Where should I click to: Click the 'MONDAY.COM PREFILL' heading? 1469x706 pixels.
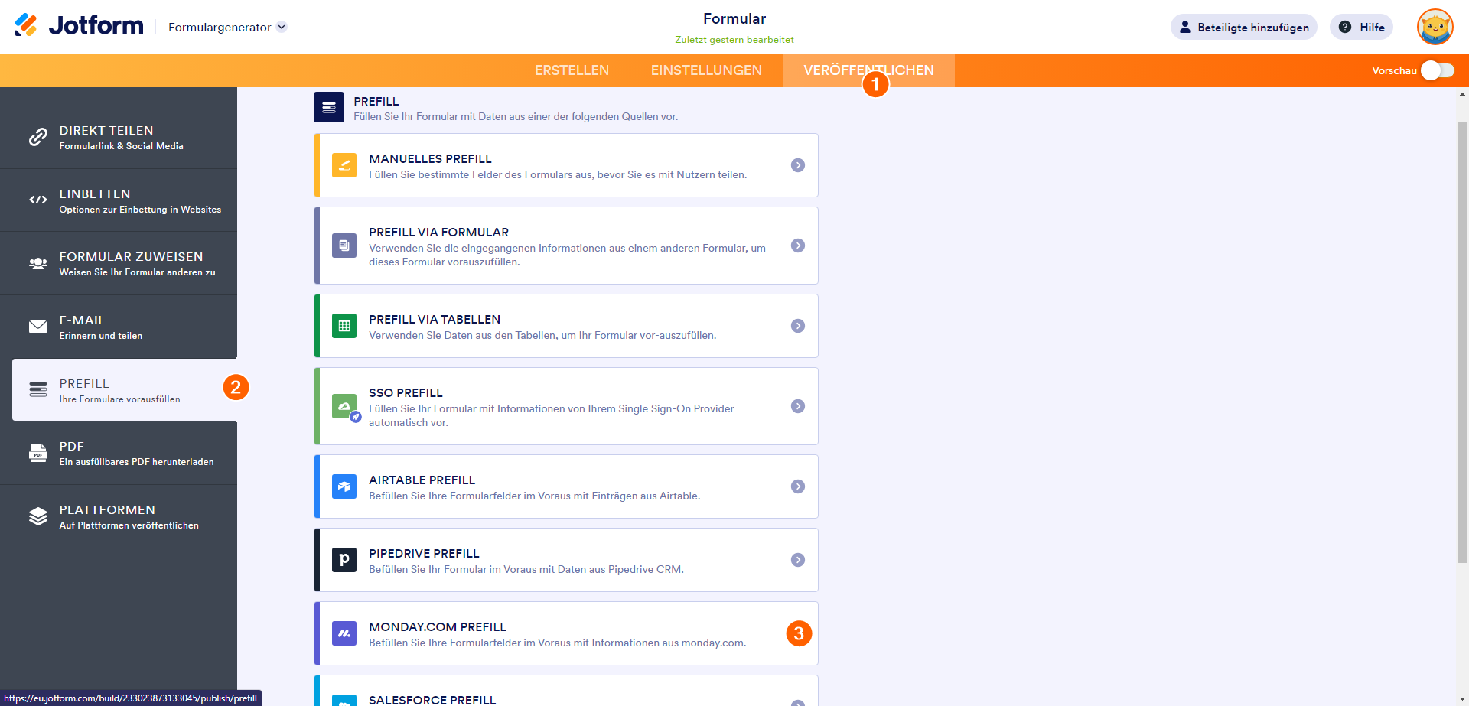coord(438,627)
